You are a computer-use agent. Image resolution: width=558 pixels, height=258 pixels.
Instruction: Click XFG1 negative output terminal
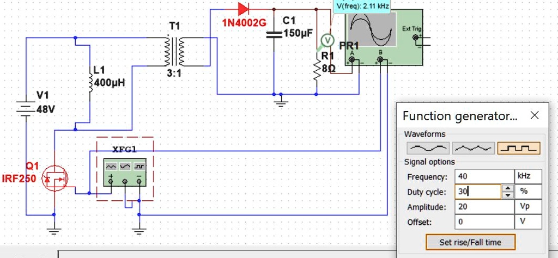coord(139,181)
